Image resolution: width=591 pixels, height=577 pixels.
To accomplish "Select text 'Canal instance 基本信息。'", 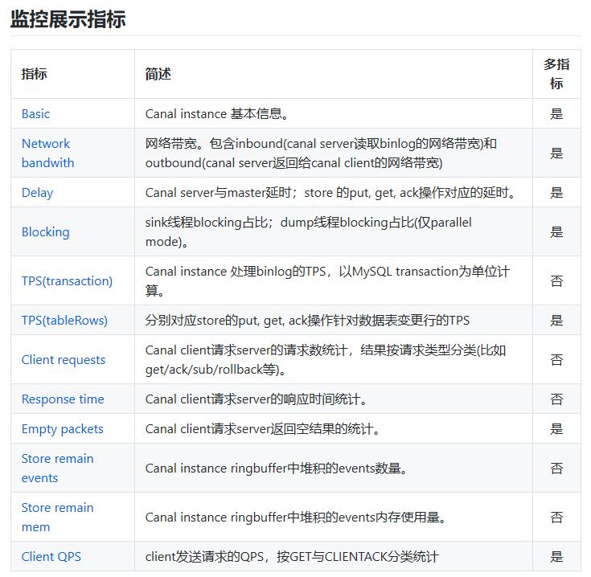I will click(217, 114).
